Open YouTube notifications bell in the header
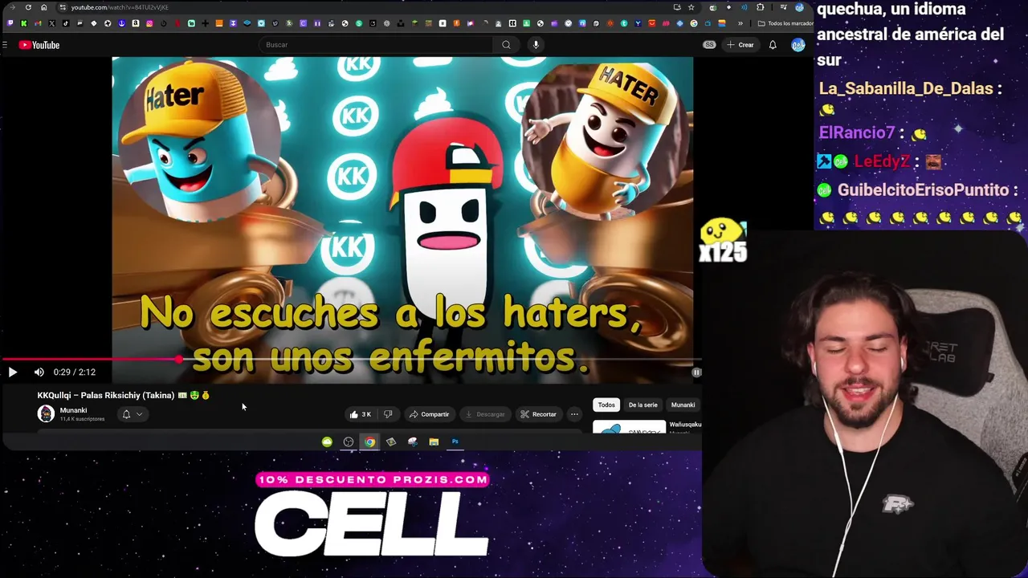The height and width of the screenshot is (578, 1028). click(x=773, y=45)
